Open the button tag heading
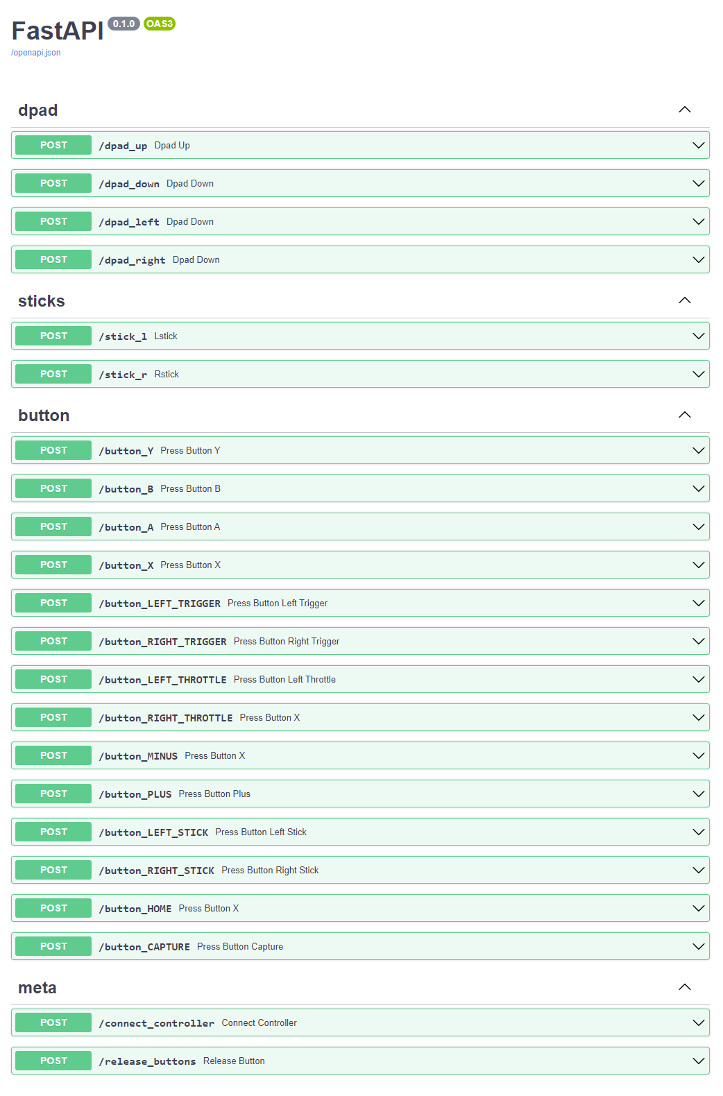Image resolution: width=723 pixels, height=1096 pixels. point(44,416)
